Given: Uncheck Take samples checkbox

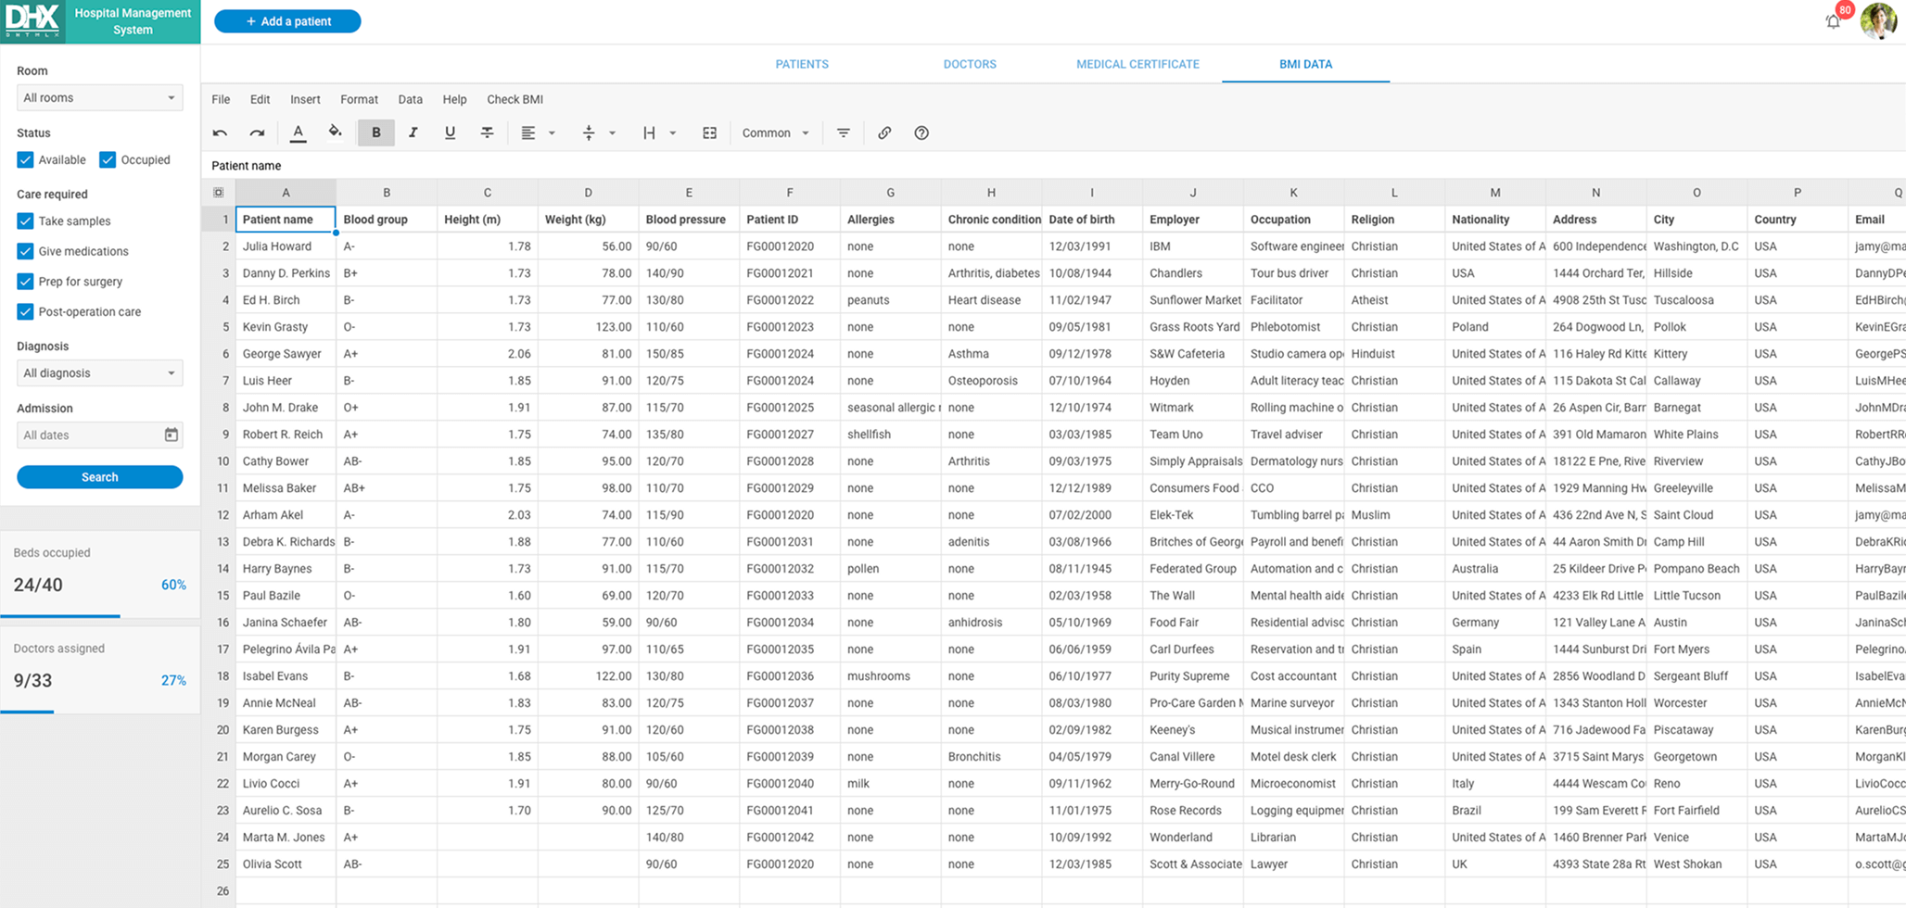Looking at the screenshot, I should point(25,221).
